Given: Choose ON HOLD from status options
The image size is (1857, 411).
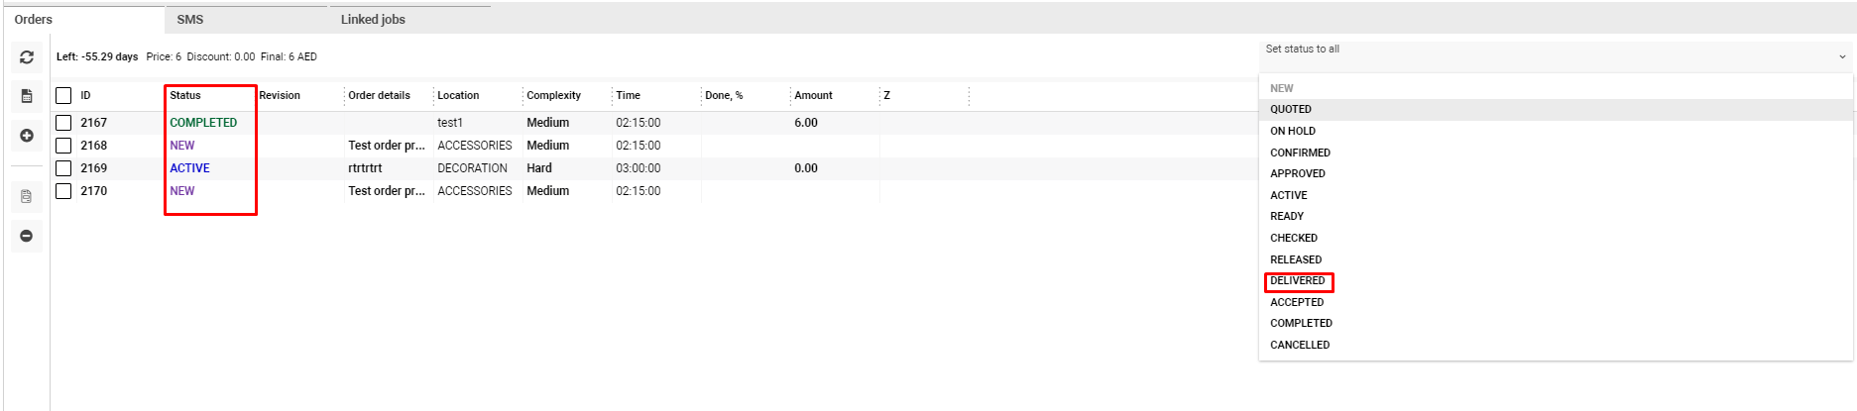Looking at the screenshot, I should pyautogui.click(x=1293, y=131).
